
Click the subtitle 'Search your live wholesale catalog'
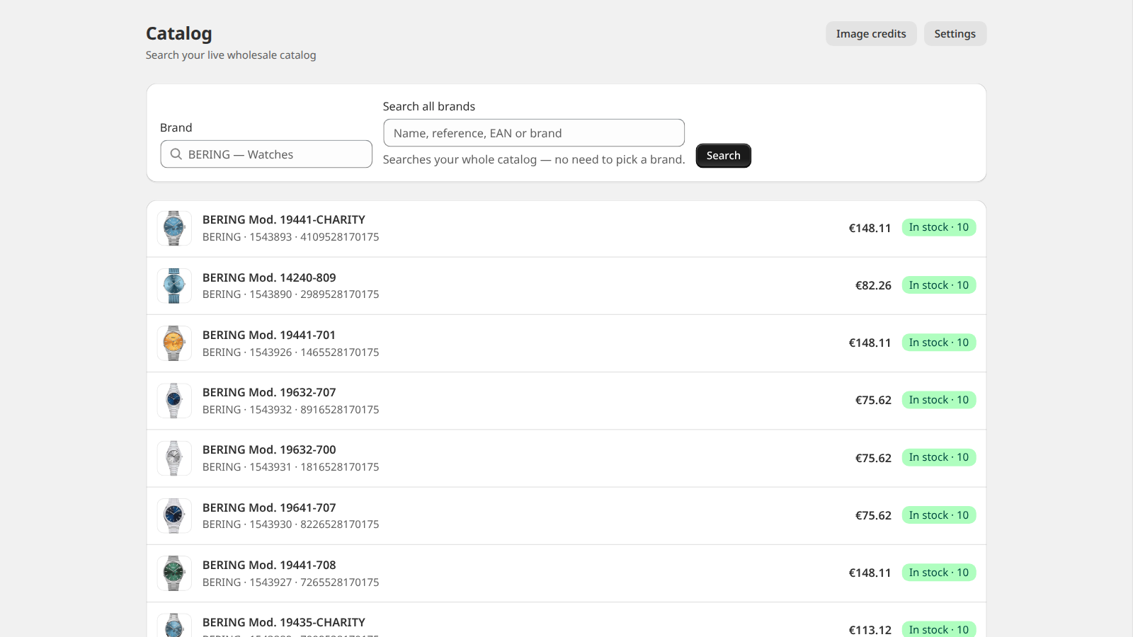coord(231,55)
